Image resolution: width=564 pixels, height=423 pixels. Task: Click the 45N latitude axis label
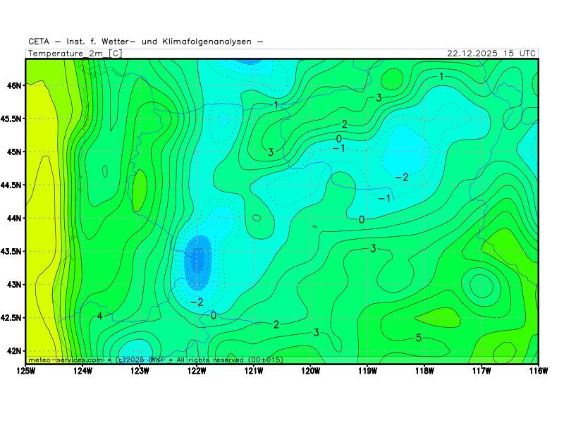14,152
